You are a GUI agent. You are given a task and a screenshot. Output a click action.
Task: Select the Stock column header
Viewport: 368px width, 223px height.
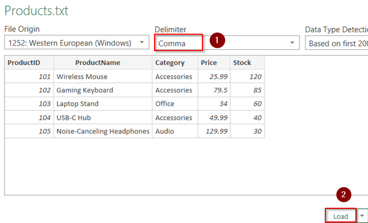[248, 63]
